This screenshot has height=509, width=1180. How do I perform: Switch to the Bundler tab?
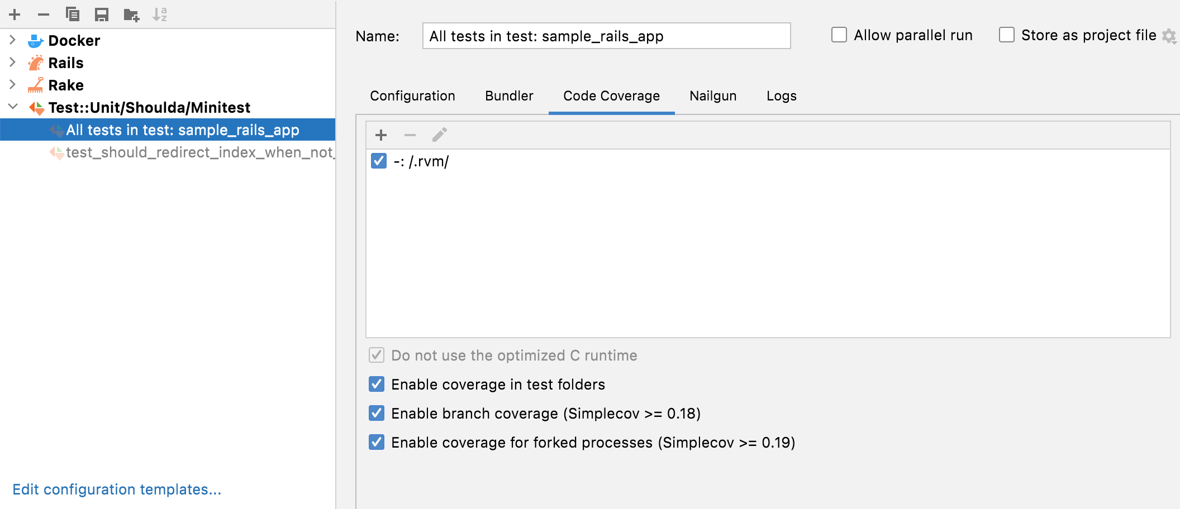(x=508, y=95)
